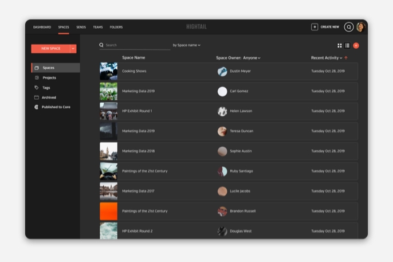The width and height of the screenshot is (393, 262).
Task: Open the Cooking Shows thumbnail
Action: click(x=108, y=71)
